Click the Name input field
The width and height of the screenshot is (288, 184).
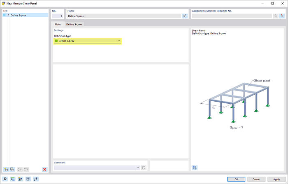123,16
